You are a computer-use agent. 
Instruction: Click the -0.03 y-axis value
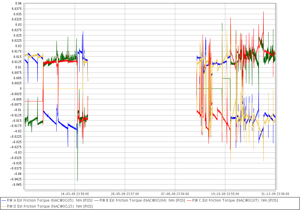18,152
